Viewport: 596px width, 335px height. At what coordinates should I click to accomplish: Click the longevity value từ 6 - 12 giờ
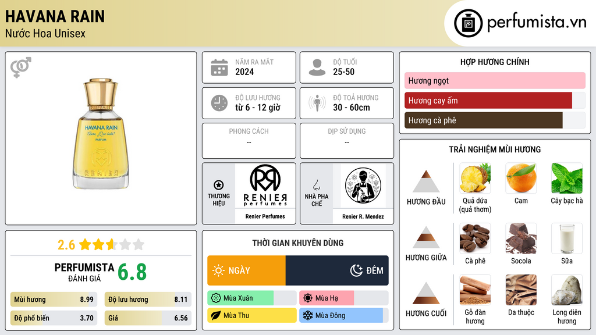coord(258,108)
